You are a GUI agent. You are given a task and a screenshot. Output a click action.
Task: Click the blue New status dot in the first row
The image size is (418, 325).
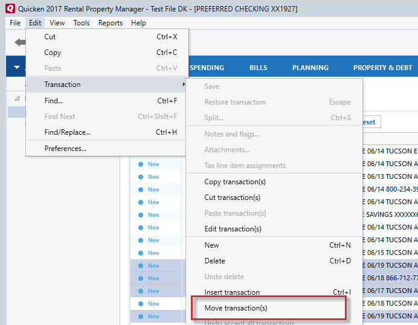coord(141,164)
